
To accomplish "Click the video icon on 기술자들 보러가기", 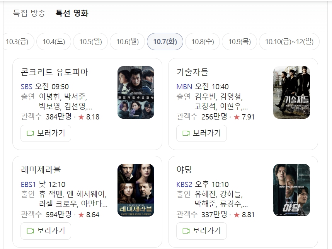I will click(186, 133).
